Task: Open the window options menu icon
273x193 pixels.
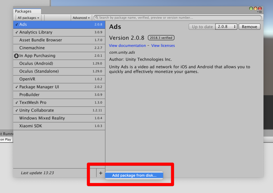Action: pyautogui.click(x=260, y=12)
